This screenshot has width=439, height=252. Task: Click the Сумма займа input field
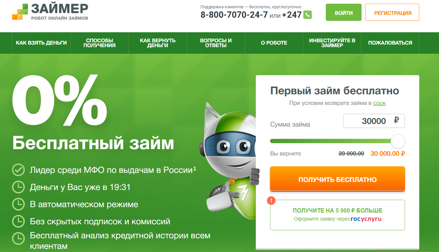[x=374, y=121]
